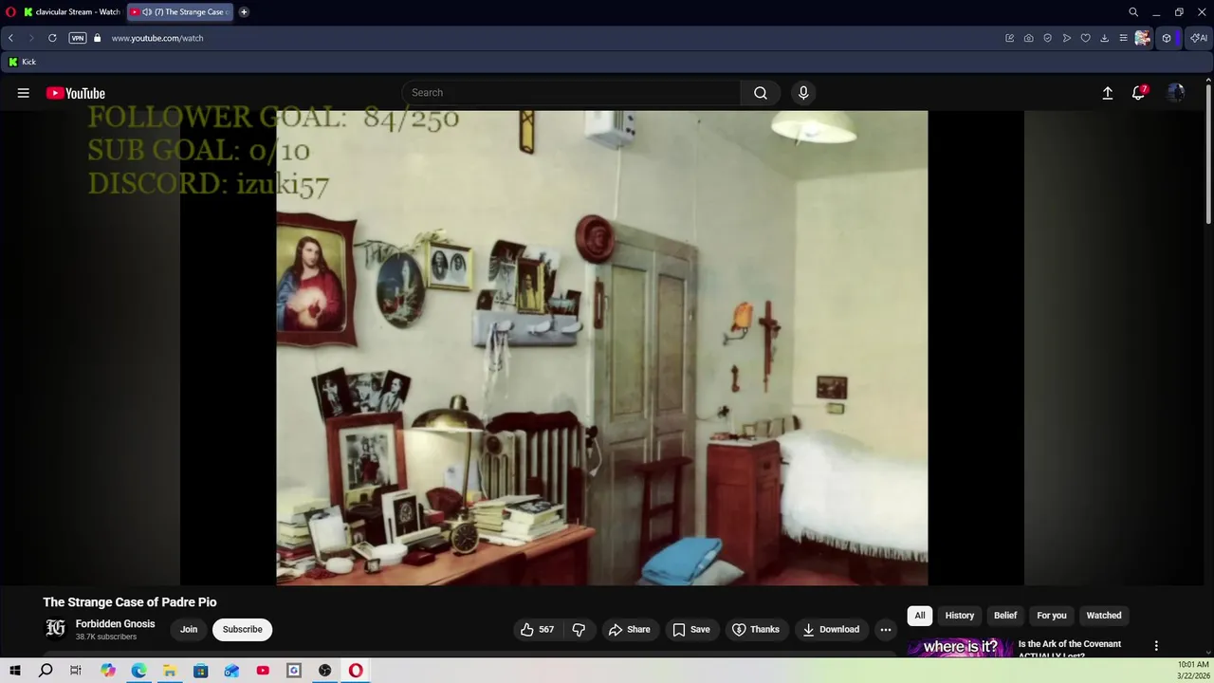Click into the YouTube search field
This screenshot has width=1214, height=683.
[x=571, y=93]
